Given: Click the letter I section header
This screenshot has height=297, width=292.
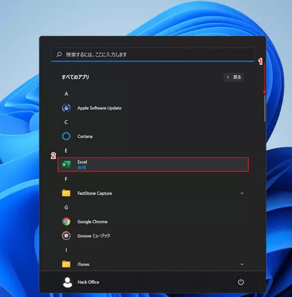Looking at the screenshot, I should tap(66, 250).
